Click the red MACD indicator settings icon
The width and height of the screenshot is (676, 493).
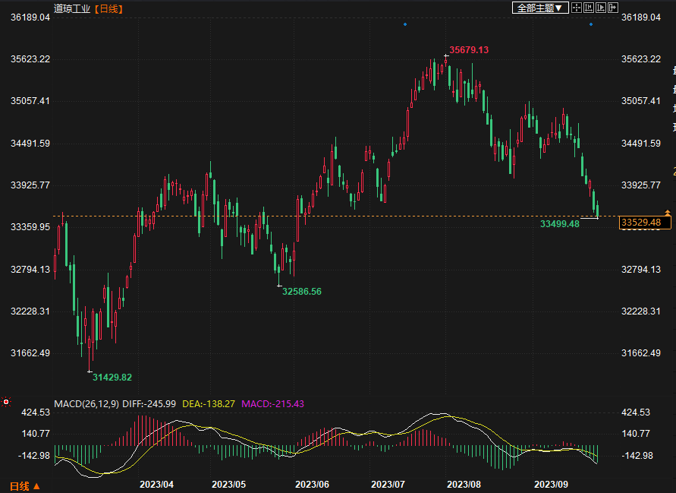click(6, 402)
